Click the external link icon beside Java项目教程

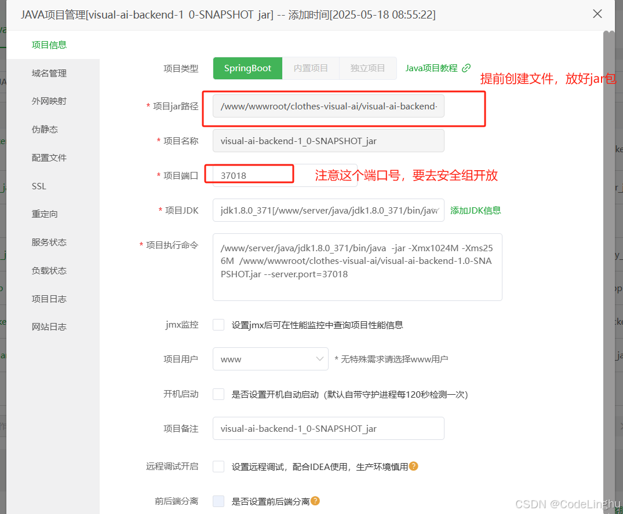(x=467, y=68)
